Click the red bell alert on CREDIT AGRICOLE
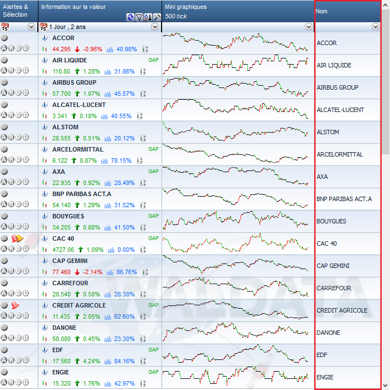 15,305
